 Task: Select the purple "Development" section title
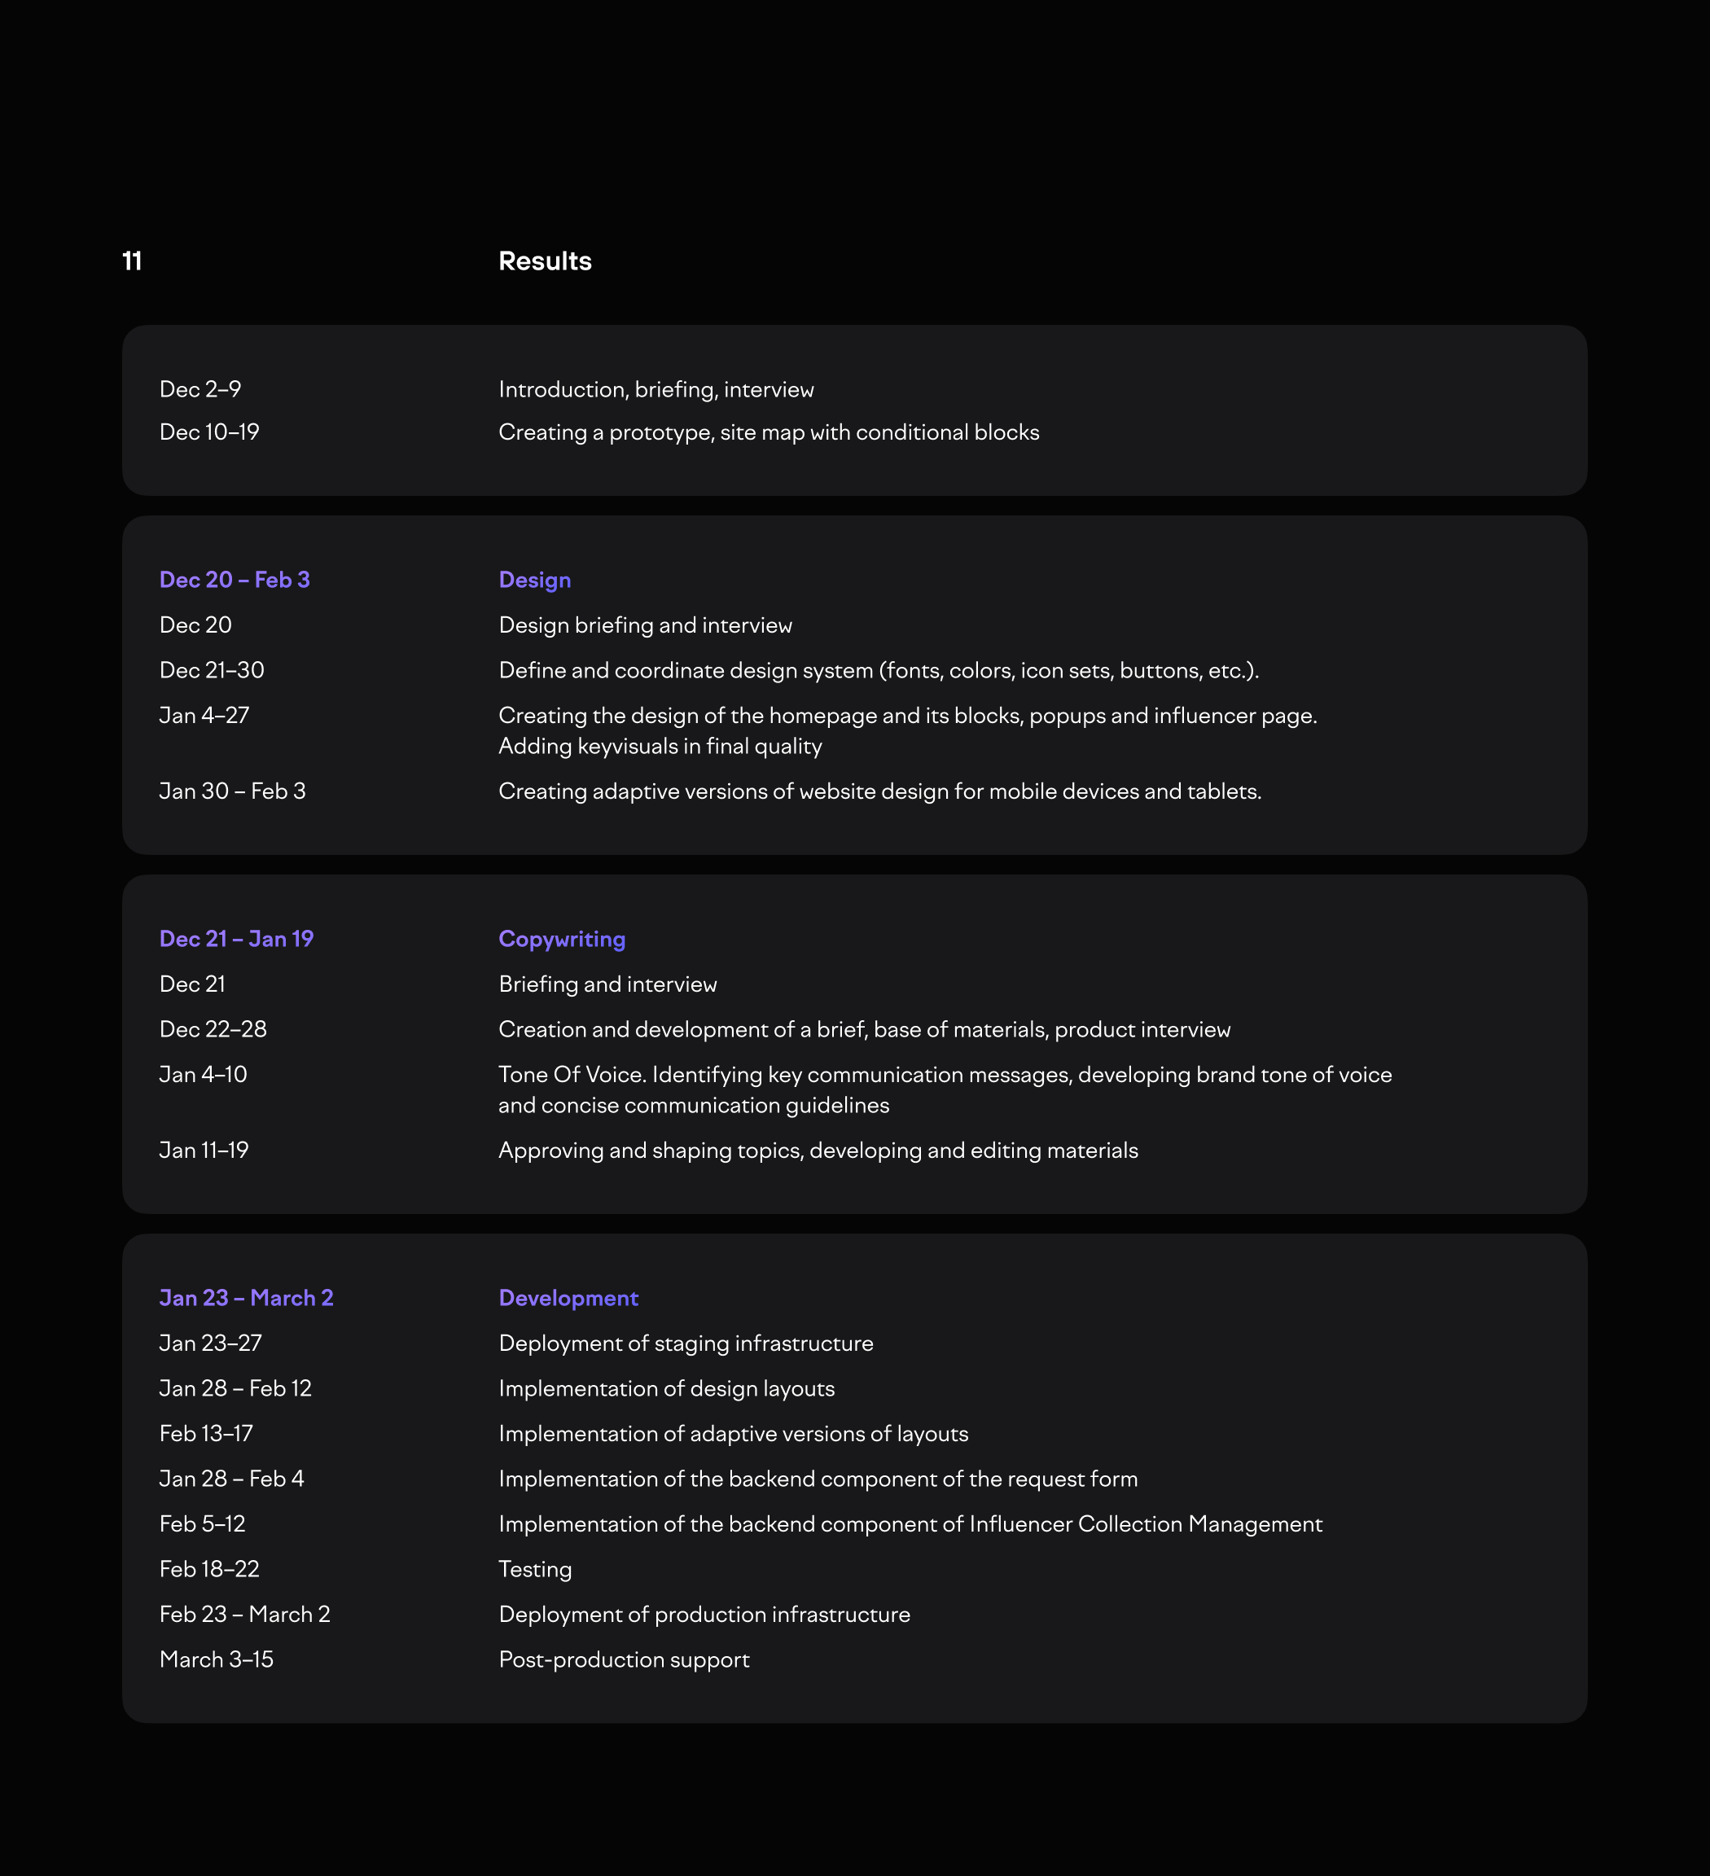568,1298
